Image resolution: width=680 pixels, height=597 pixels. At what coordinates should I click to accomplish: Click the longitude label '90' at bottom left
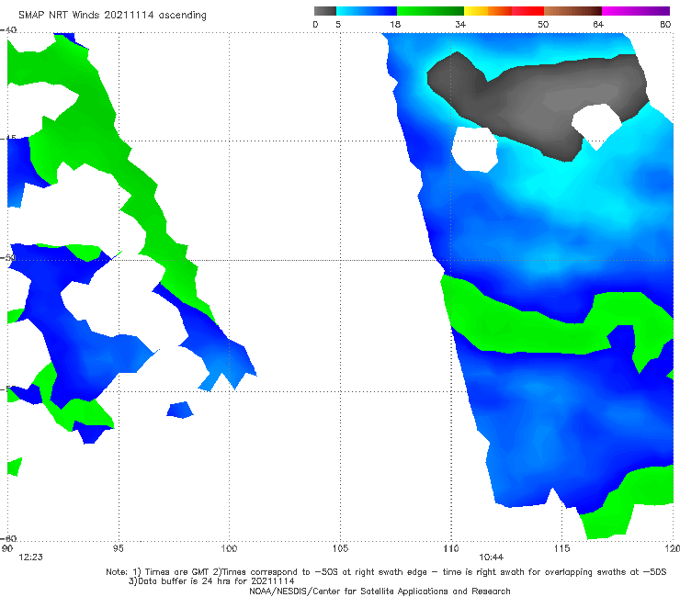click(x=7, y=548)
